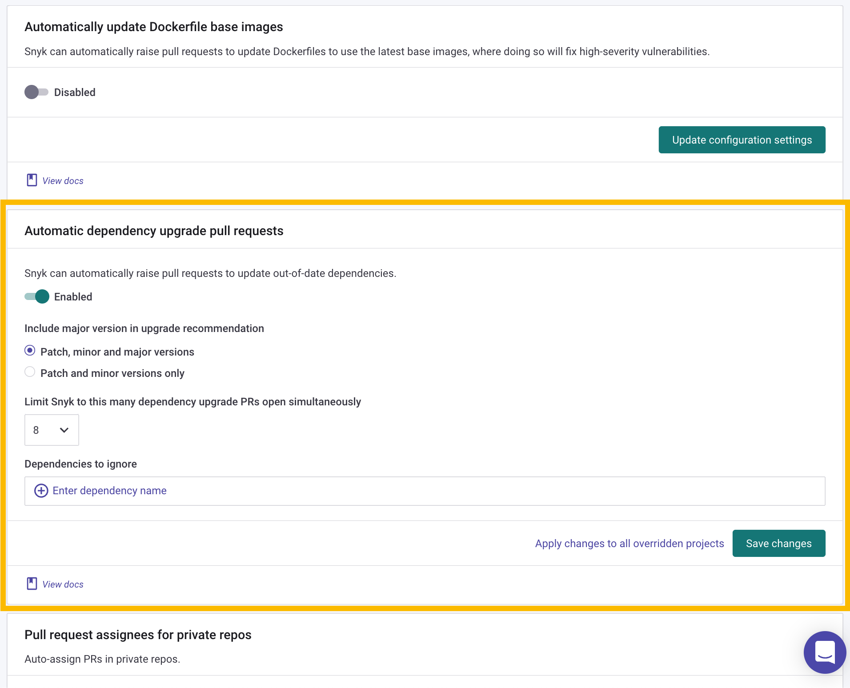
Task: Click the Disabled toggle label
Action: (x=75, y=92)
